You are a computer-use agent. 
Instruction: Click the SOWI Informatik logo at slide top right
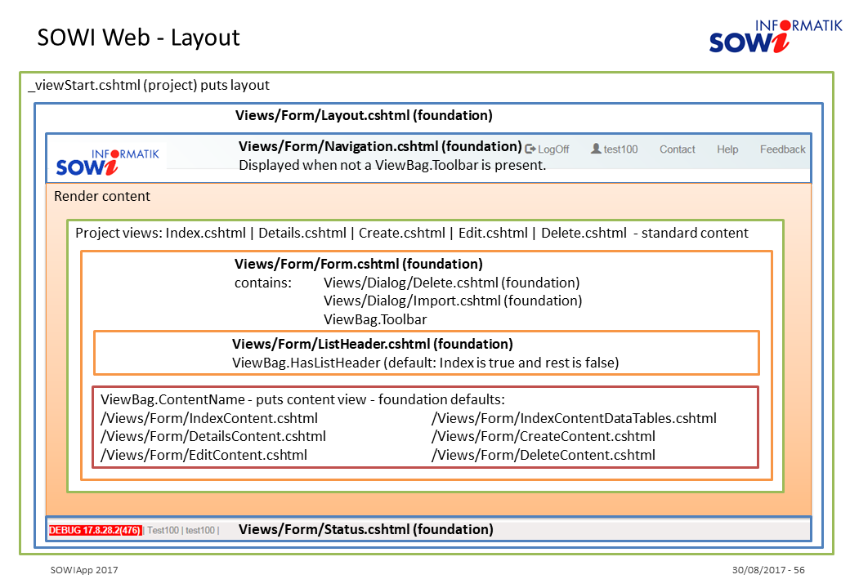click(776, 36)
